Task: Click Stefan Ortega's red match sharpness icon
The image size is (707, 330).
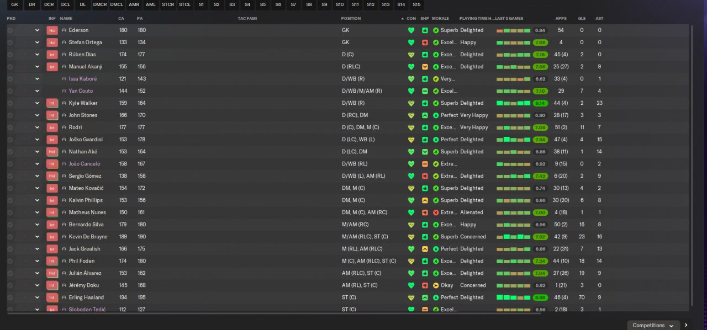Action: pos(425,42)
